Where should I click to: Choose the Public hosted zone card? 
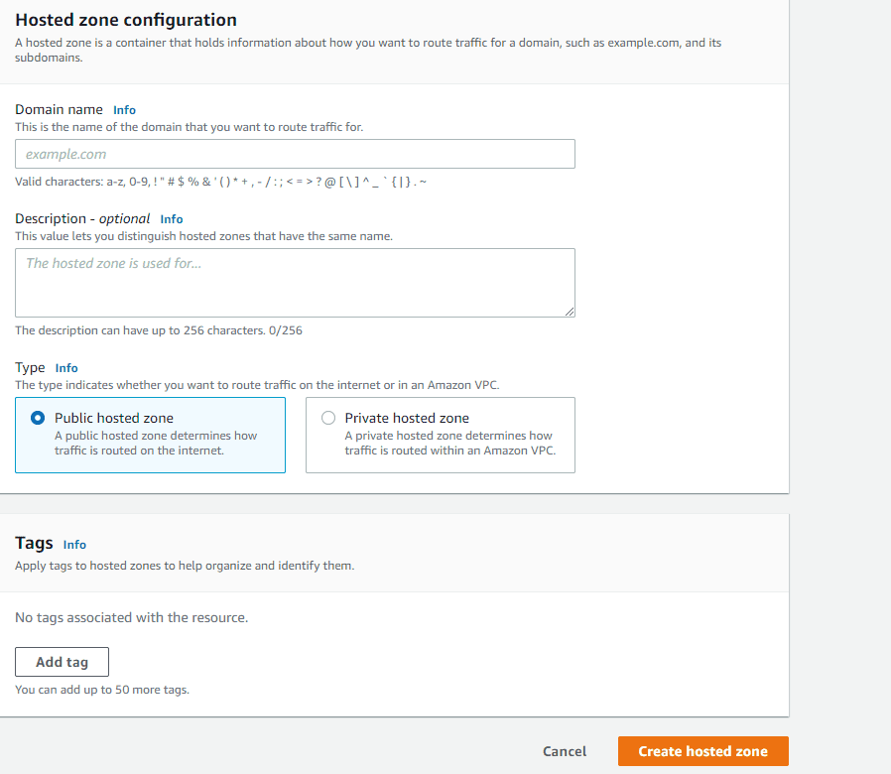150,435
